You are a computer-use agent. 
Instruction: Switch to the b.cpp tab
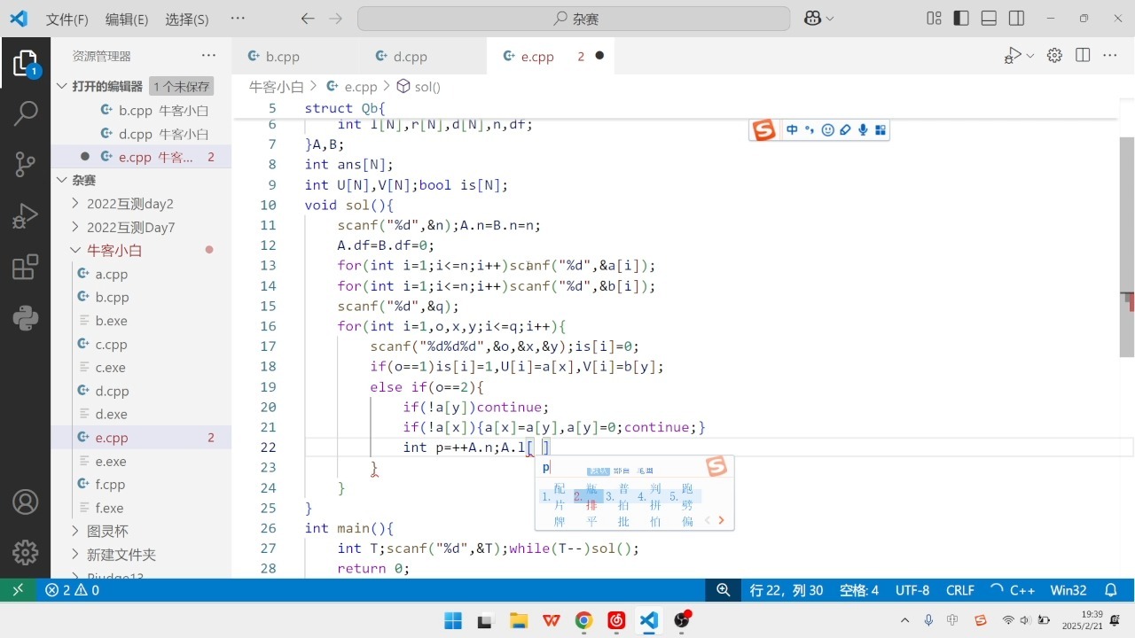[297, 56]
